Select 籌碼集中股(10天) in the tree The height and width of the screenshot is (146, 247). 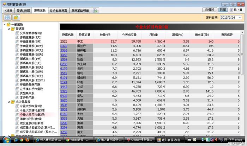[31, 67]
